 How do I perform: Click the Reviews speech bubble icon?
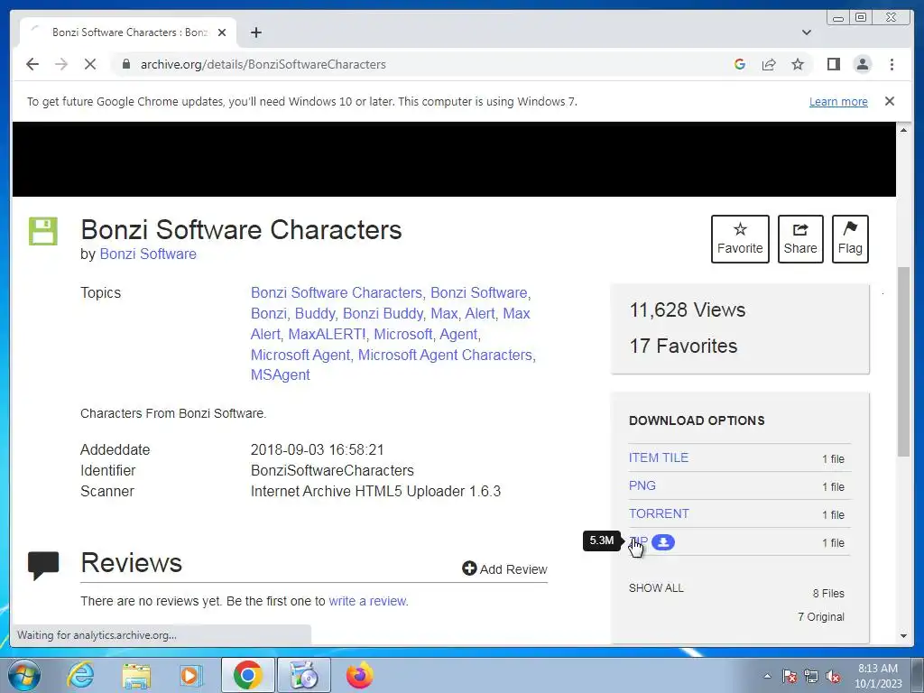(43, 566)
